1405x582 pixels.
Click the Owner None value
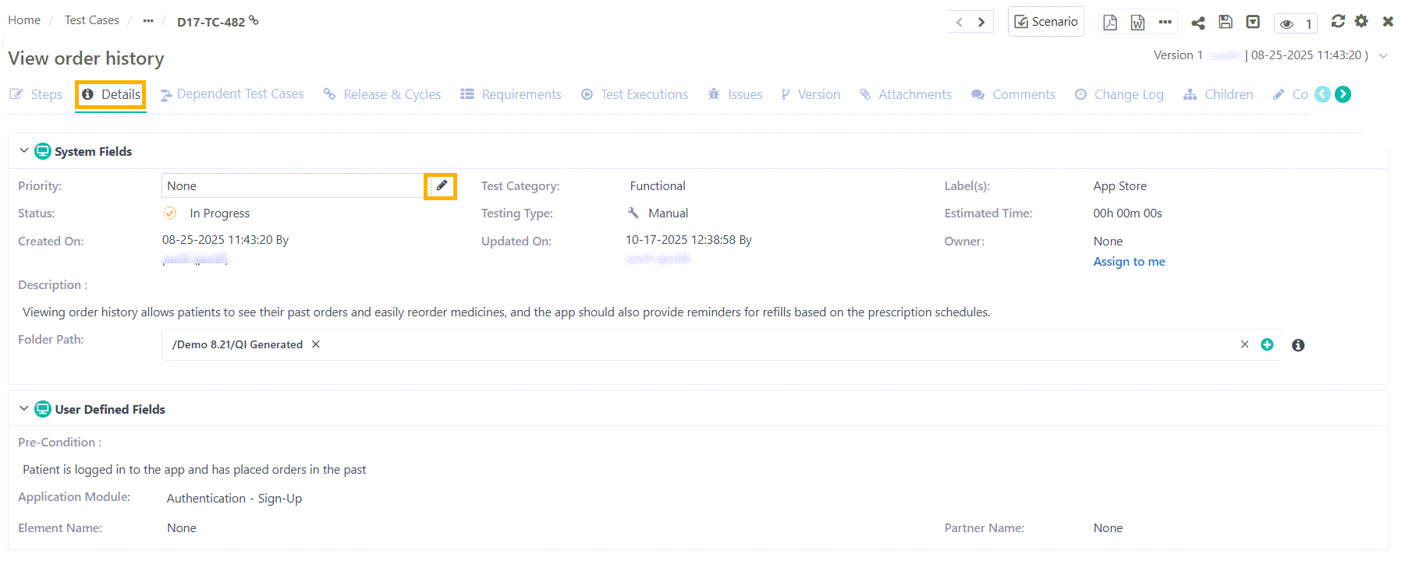(1108, 242)
